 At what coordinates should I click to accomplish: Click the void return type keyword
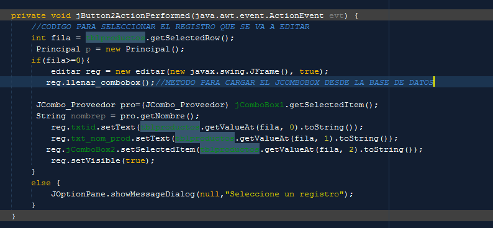[x=61, y=15]
